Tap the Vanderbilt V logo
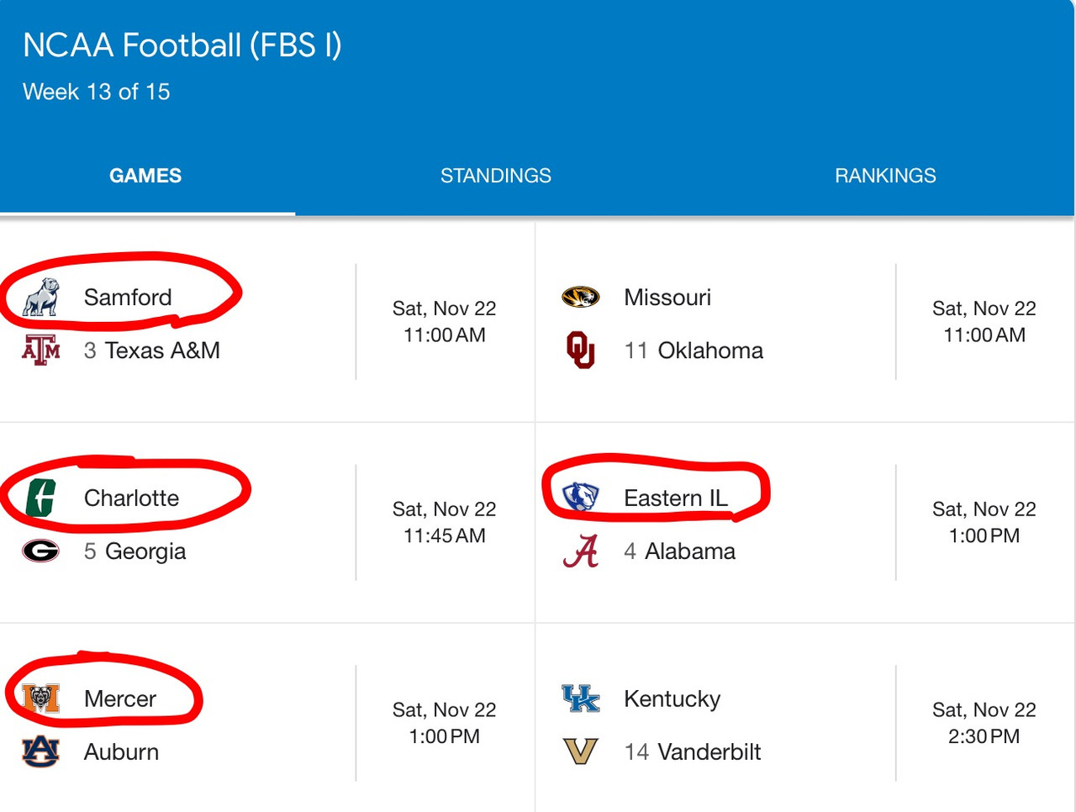1076x812 pixels. tap(581, 751)
